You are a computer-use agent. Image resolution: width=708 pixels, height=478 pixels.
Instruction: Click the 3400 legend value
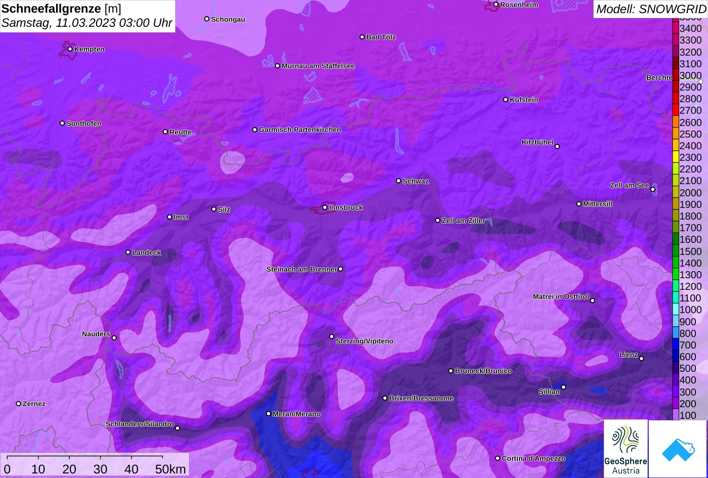(x=690, y=29)
